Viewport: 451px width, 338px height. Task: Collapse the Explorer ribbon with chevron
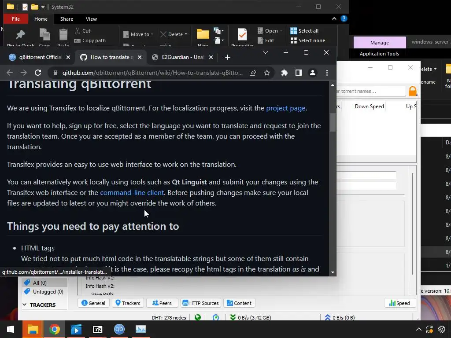[x=334, y=18]
